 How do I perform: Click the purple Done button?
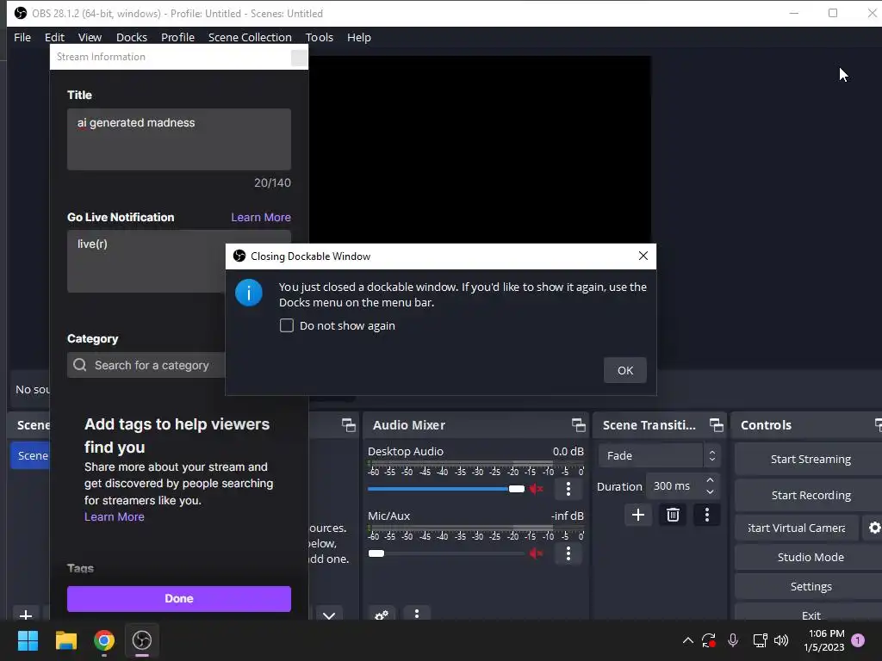(179, 599)
